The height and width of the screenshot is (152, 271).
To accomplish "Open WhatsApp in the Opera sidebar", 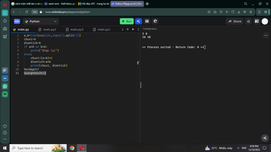I will coord(5,86).
